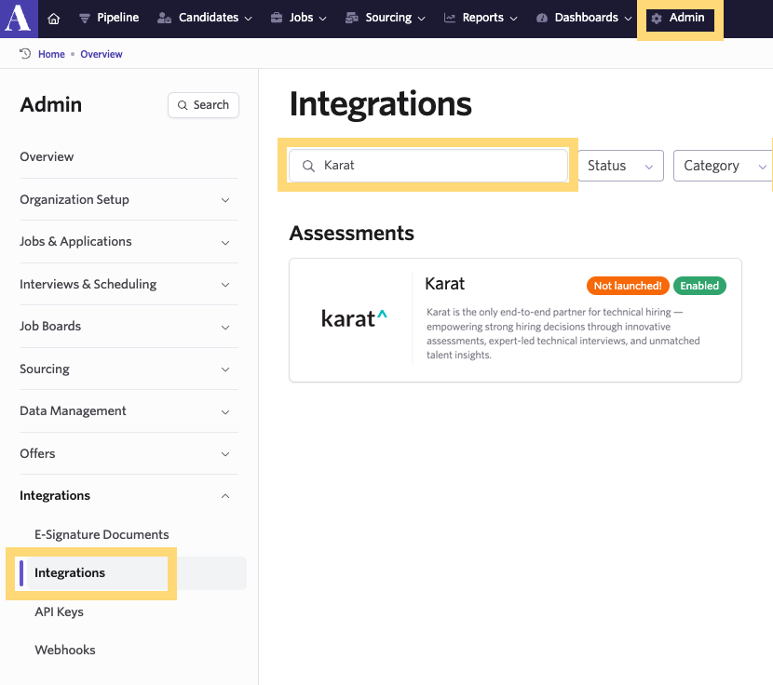This screenshot has height=685, width=773.
Task: Click the Dashboards gauge icon
Action: tap(542, 19)
